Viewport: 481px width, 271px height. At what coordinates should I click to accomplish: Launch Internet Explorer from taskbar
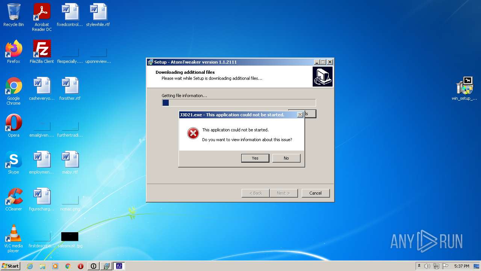[x=30, y=266]
